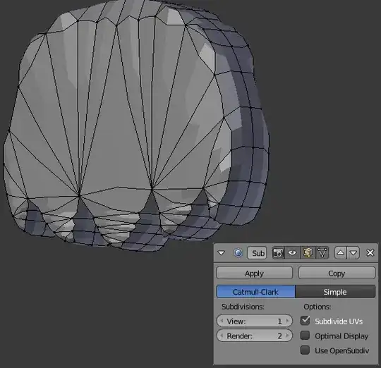
Task: Click the Apply button
Action: pyautogui.click(x=255, y=274)
